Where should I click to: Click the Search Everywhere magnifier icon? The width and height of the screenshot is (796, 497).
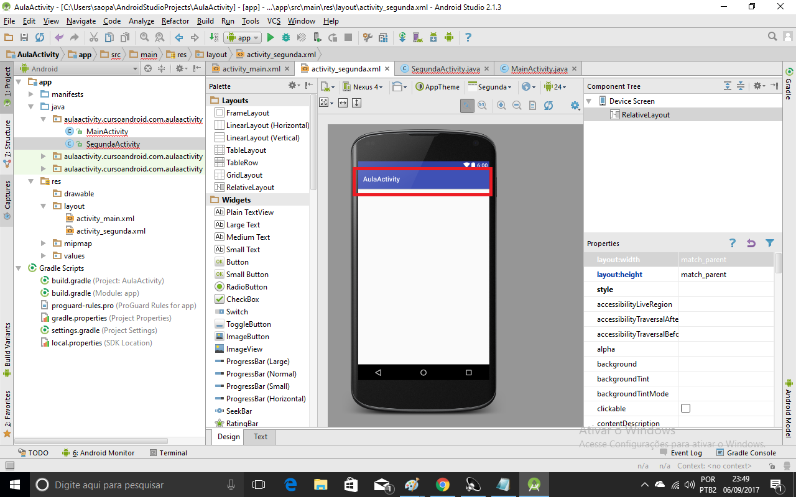pos(772,37)
